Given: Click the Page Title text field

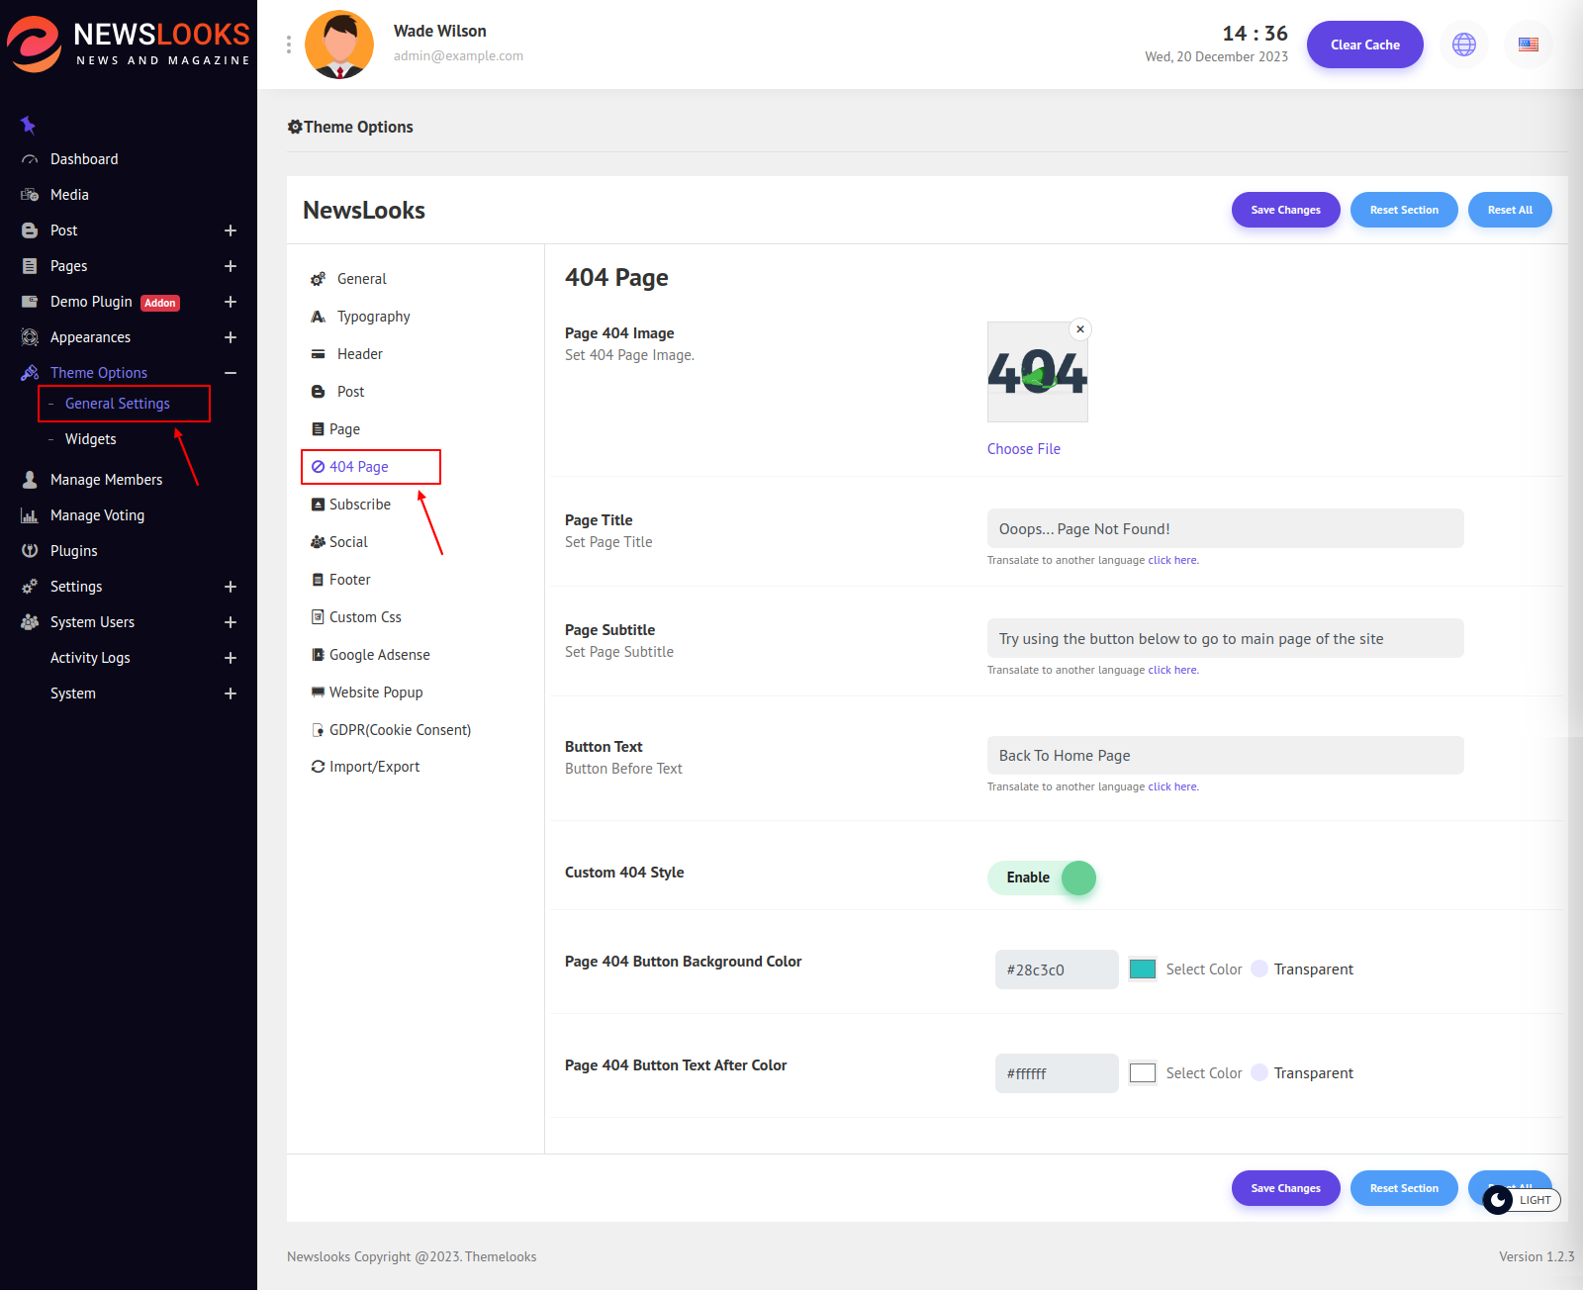Looking at the screenshot, I should (x=1225, y=529).
